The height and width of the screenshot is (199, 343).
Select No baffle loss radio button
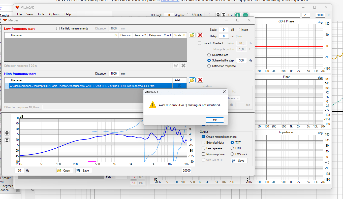point(209,55)
